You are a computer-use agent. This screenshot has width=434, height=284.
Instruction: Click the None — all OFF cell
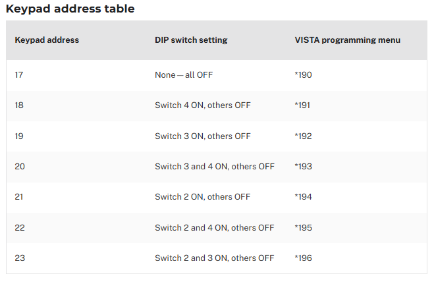tap(184, 74)
